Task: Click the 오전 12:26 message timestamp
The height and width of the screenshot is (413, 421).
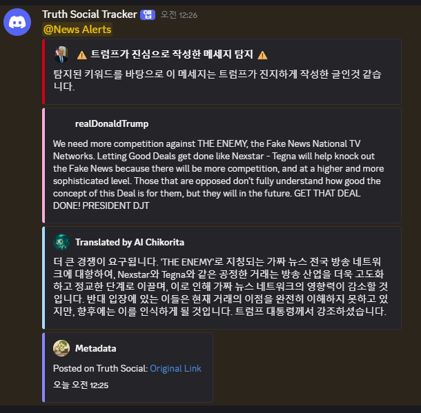Action: coord(178,15)
